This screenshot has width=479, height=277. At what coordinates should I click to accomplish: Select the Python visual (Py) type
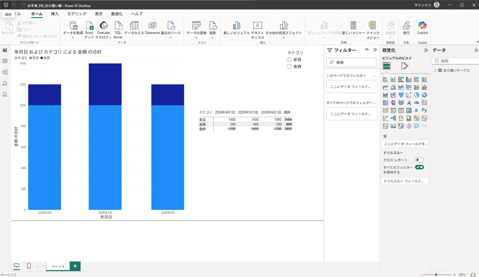pos(424,110)
